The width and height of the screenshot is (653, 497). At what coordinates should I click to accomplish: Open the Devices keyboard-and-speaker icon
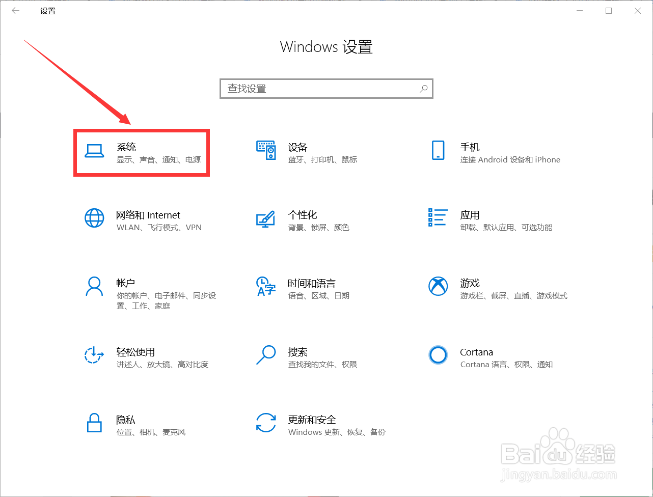tap(266, 151)
